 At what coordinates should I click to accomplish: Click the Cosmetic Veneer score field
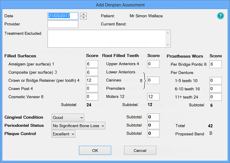click(x=92, y=97)
